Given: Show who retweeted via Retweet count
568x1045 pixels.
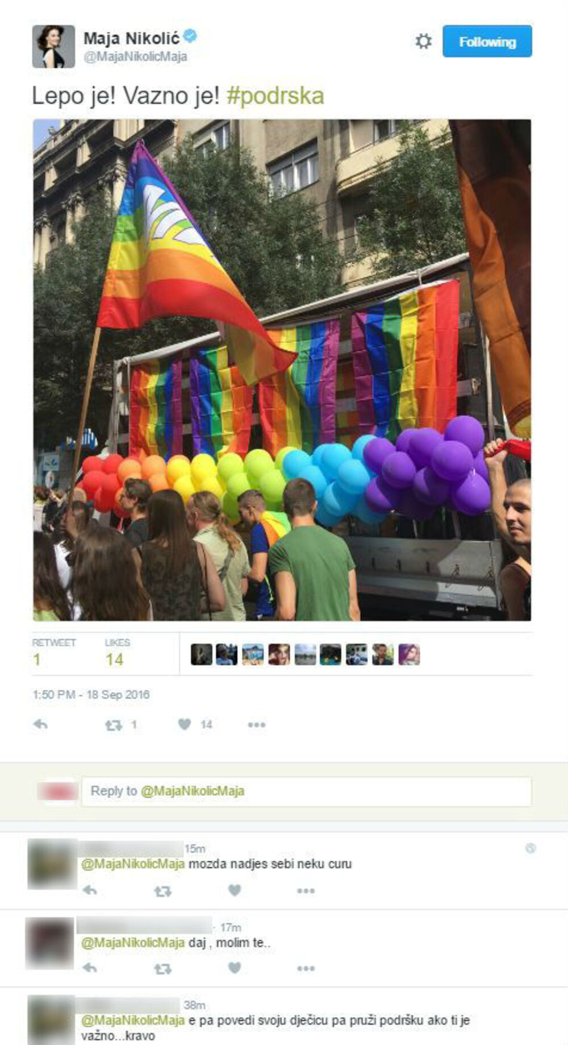Looking at the screenshot, I should pos(54,653).
